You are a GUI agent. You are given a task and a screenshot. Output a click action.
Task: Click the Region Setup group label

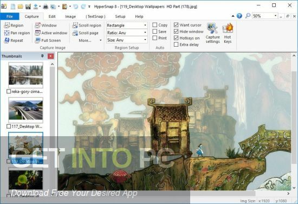point(127,48)
